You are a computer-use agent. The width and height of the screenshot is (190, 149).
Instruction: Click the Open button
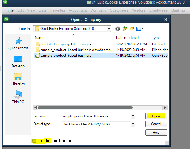(x=156, y=116)
